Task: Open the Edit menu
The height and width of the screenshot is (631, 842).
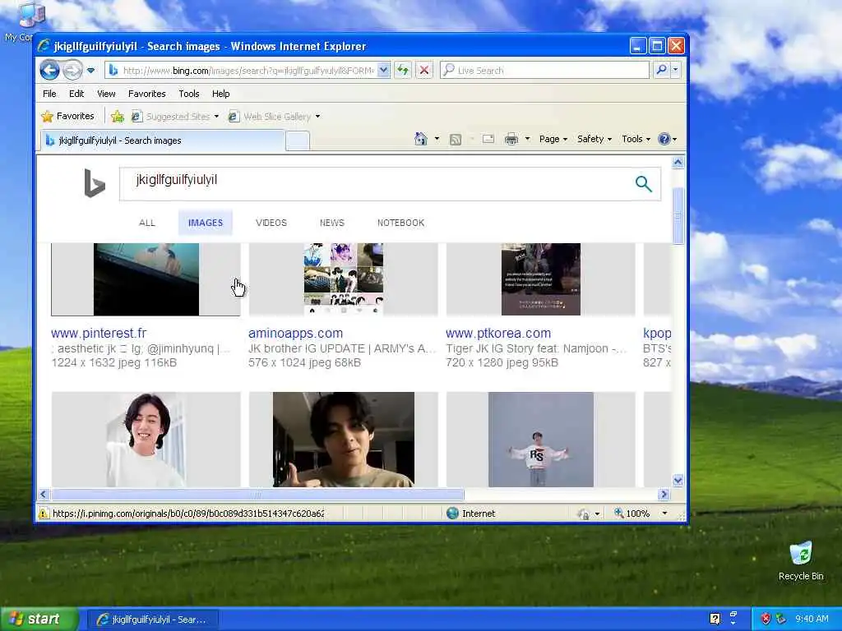Action: 76,94
